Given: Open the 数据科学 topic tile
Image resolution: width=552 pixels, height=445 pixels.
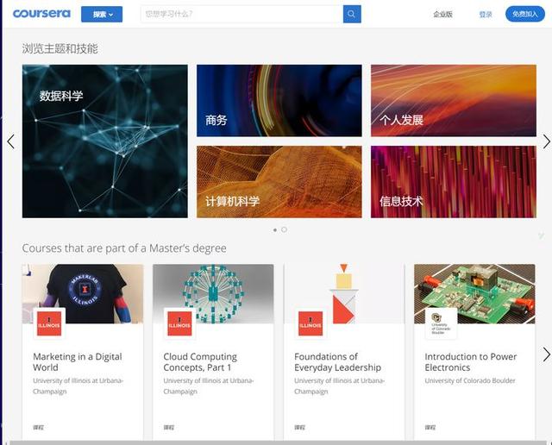Looking at the screenshot, I should tap(105, 141).
